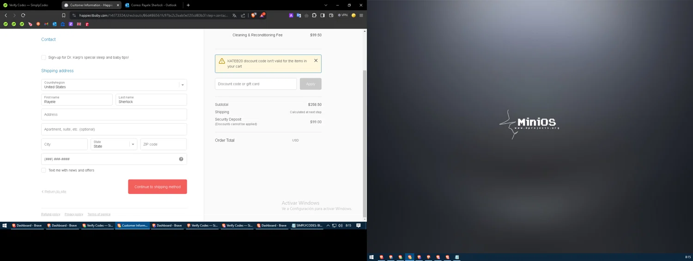Open SIMPLYCODES notepad taskbar window
Image resolution: width=693 pixels, height=261 pixels.
[307, 225]
